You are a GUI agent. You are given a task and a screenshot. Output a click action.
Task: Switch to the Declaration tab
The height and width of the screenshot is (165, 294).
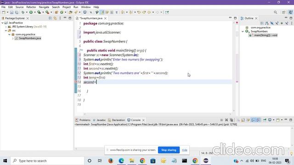116,120
